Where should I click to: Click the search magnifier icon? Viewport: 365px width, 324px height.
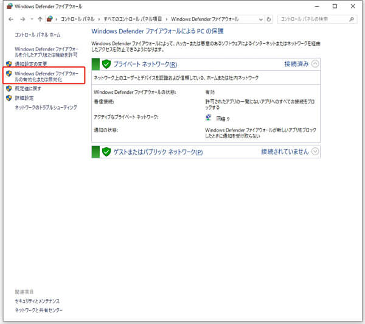(352, 19)
